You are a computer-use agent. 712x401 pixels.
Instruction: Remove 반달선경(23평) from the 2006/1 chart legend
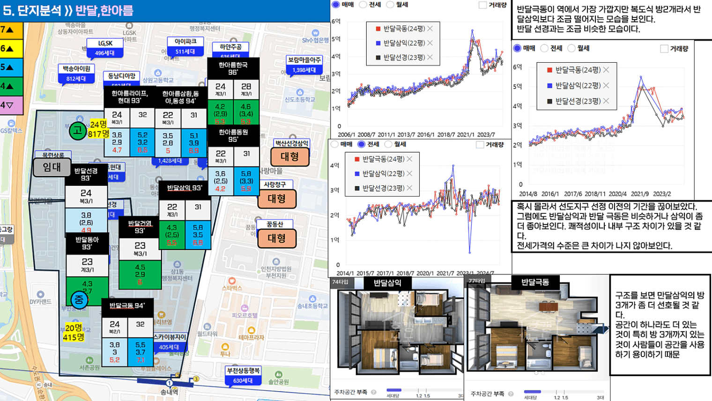[430, 57]
